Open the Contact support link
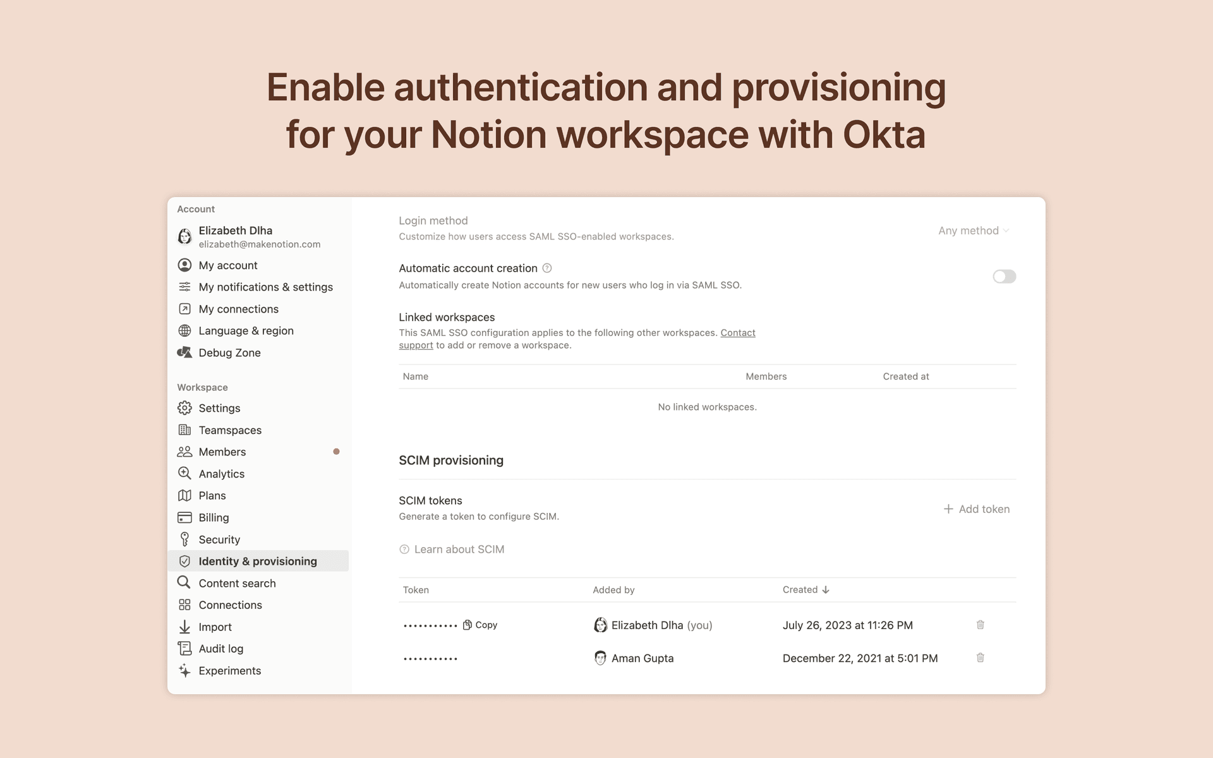This screenshot has height=758, width=1213. [x=737, y=332]
